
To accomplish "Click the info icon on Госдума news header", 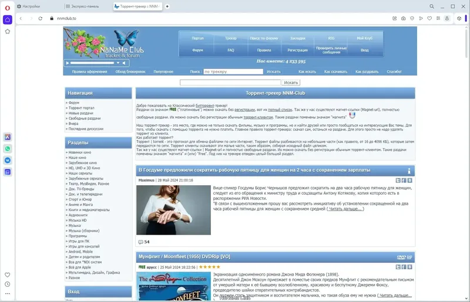I will [x=409, y=171].
